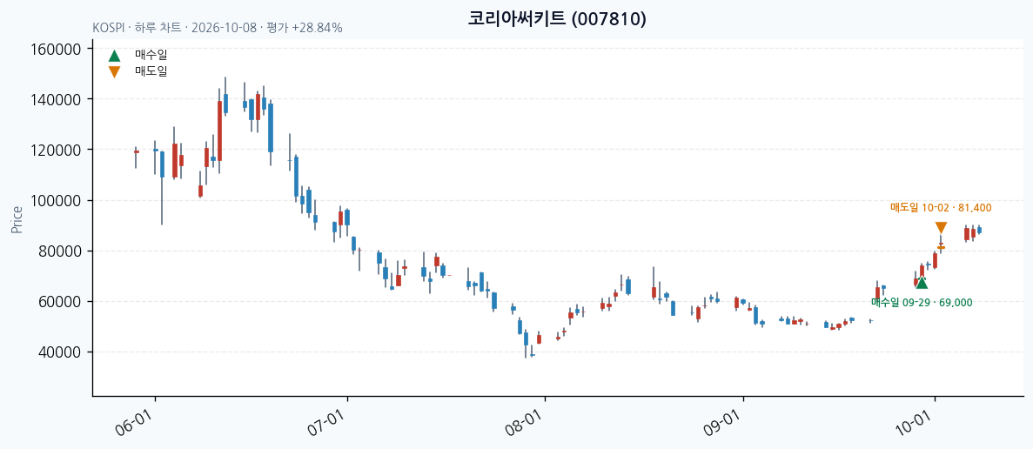Image resolution: width=1033 pixels, height=449 pixels.
Task: Click the KOSPI subtitle with 평가 +28.84%
Action: click(218, 29)
